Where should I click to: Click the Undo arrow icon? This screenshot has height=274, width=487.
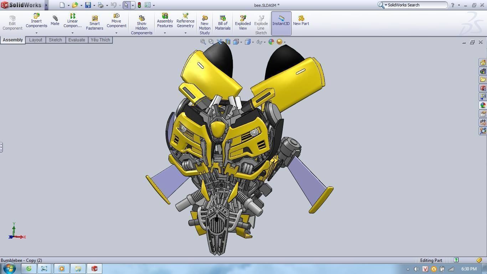(x=113, y=5)
